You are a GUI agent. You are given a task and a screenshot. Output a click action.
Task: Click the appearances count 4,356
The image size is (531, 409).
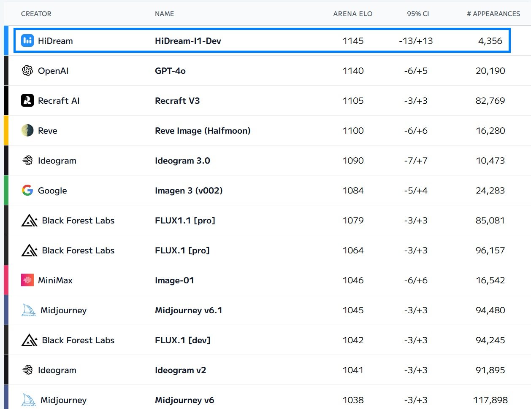click(x=490, y=41)
